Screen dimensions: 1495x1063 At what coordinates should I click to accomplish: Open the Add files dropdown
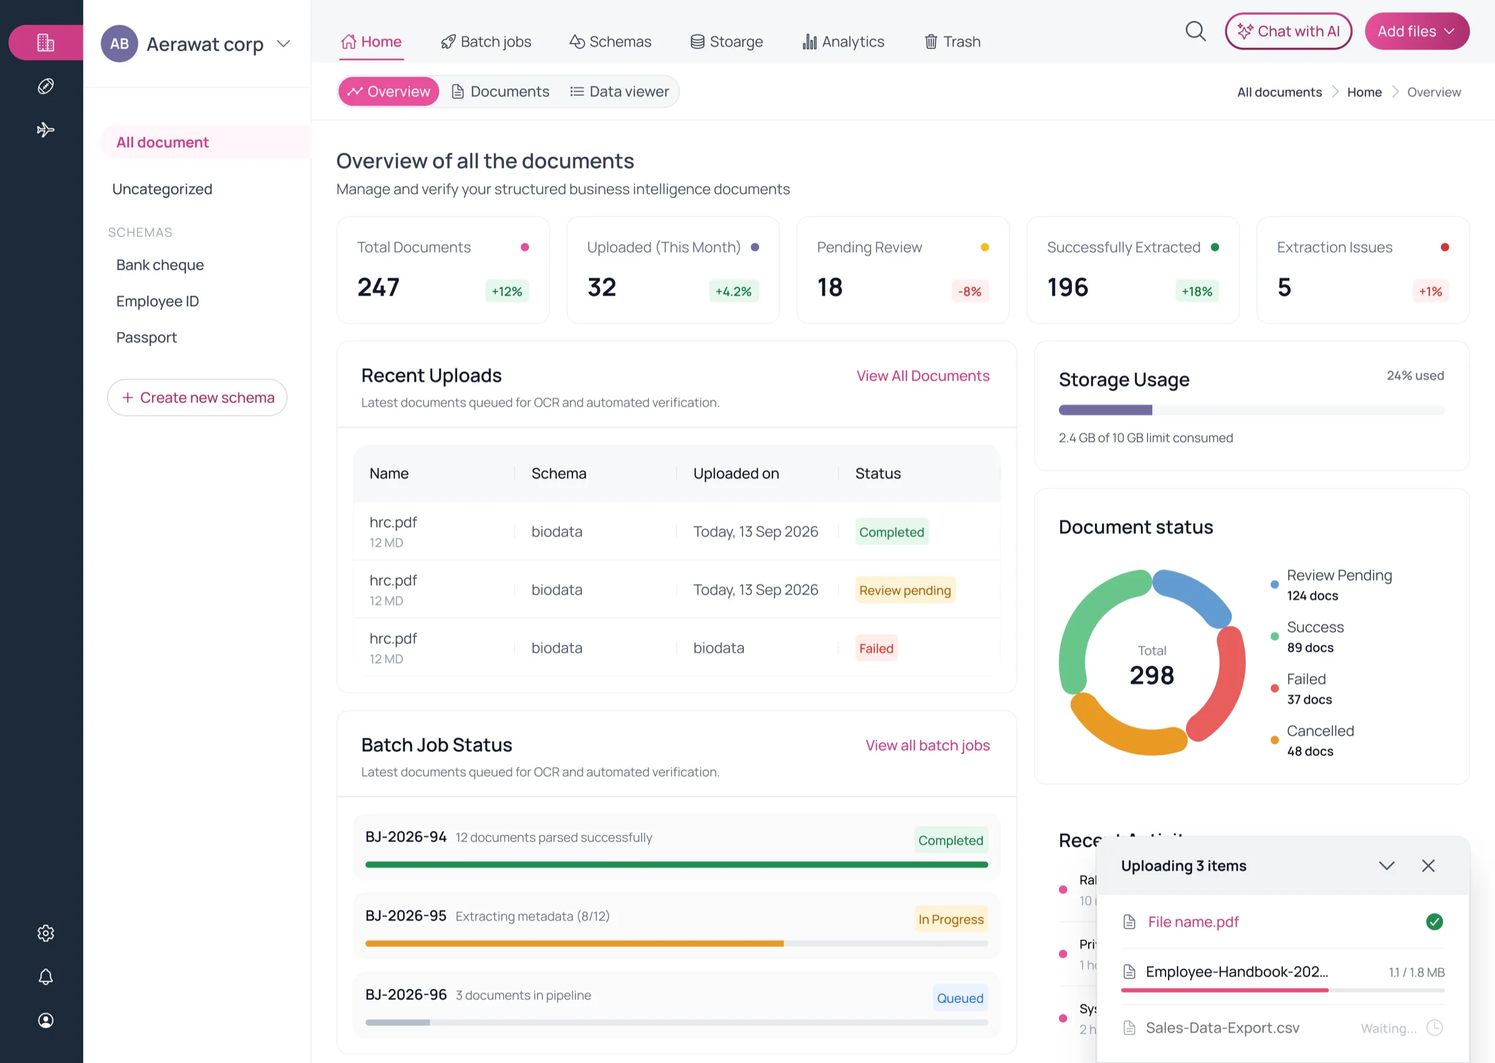point(1417,31)
